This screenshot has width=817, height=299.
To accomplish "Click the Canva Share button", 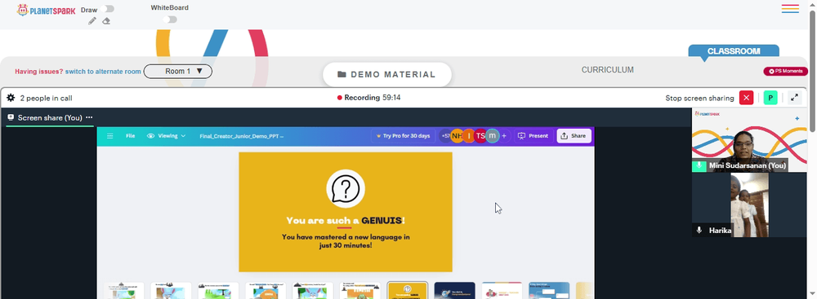I will click(x=574, y=136).
